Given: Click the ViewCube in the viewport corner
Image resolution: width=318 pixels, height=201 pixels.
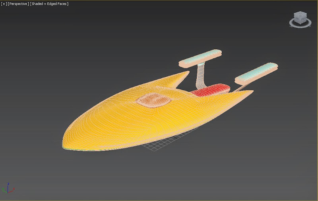Looking at the screenshot, I should [300, 18].
